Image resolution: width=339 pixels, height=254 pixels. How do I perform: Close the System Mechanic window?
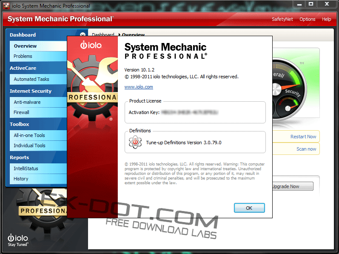[327, 4]
